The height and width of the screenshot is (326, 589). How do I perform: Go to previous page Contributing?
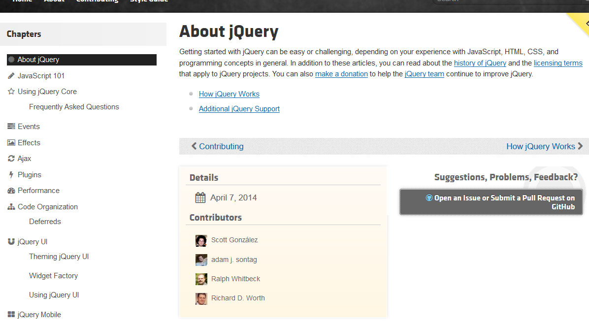pos(217,146)
